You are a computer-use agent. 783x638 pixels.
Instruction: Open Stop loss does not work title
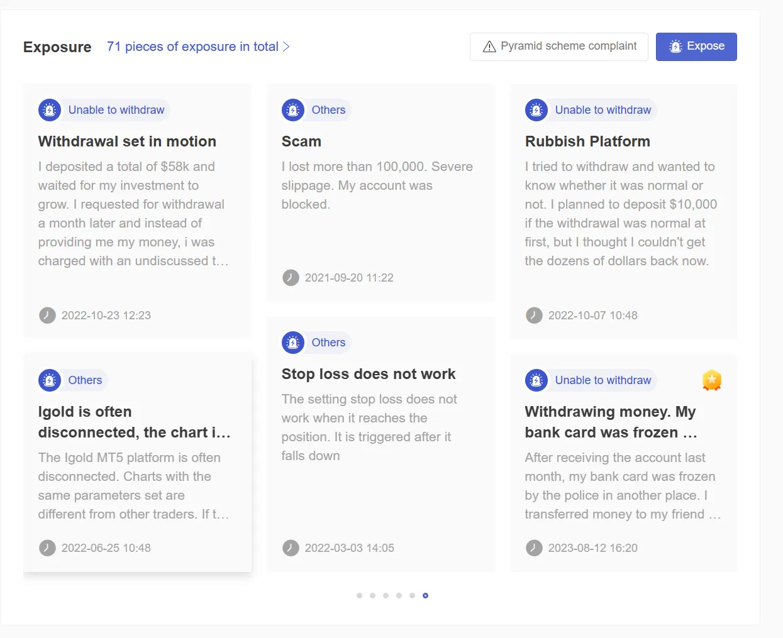[x=369, y=374]
